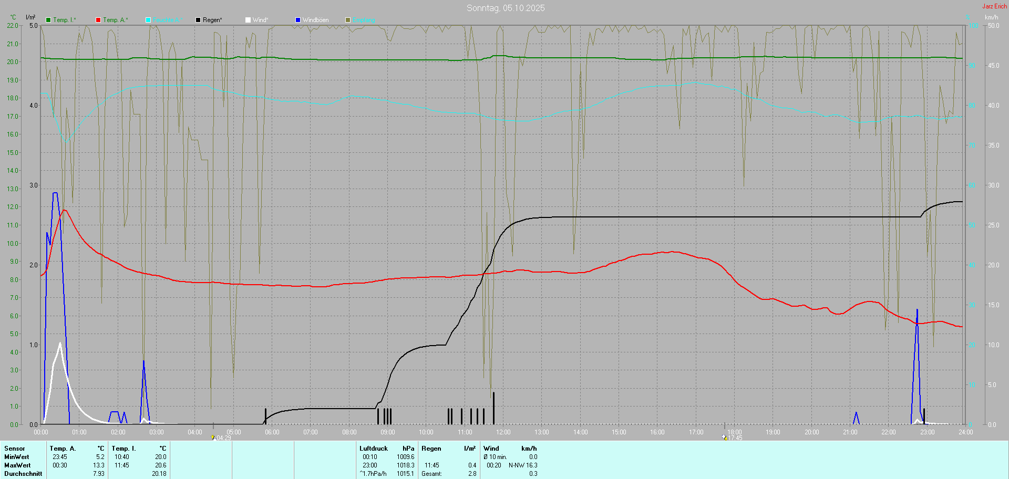Click the 'Luftdruck' table column header
The width and height of the screenshot is (1009, 479).
pyautogui.click(x=374, y=449)
